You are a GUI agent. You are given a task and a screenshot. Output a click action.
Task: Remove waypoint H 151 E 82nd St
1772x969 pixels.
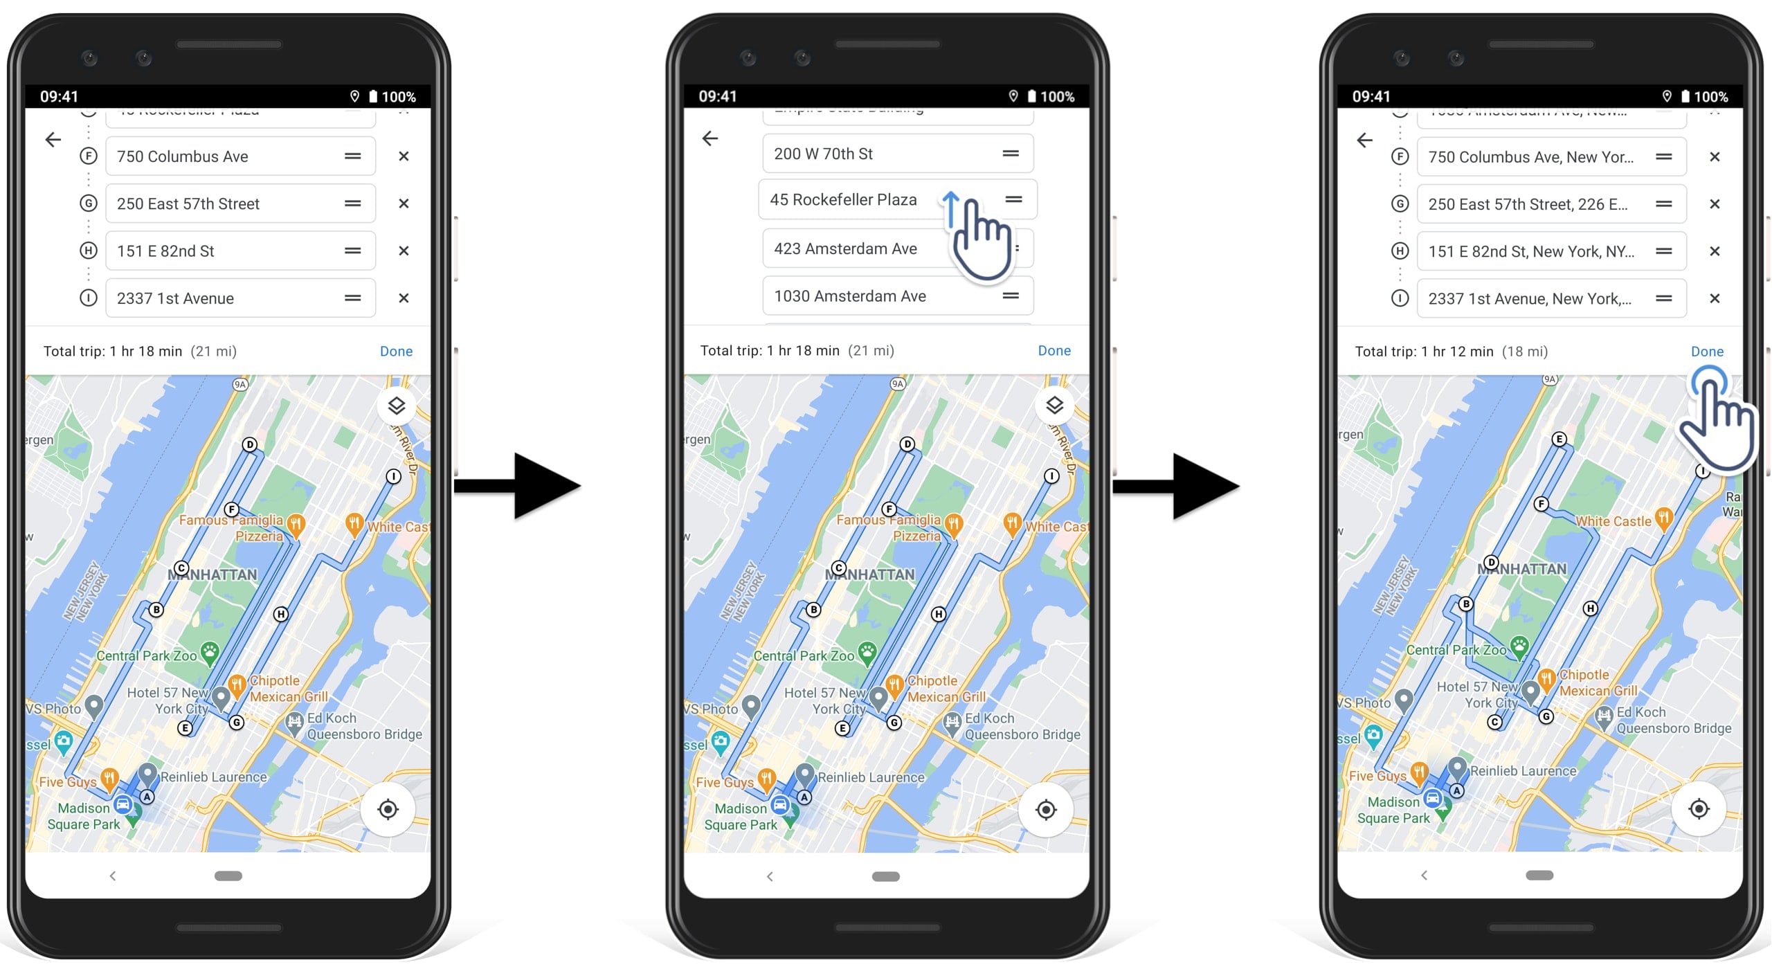tap(402, 249)
